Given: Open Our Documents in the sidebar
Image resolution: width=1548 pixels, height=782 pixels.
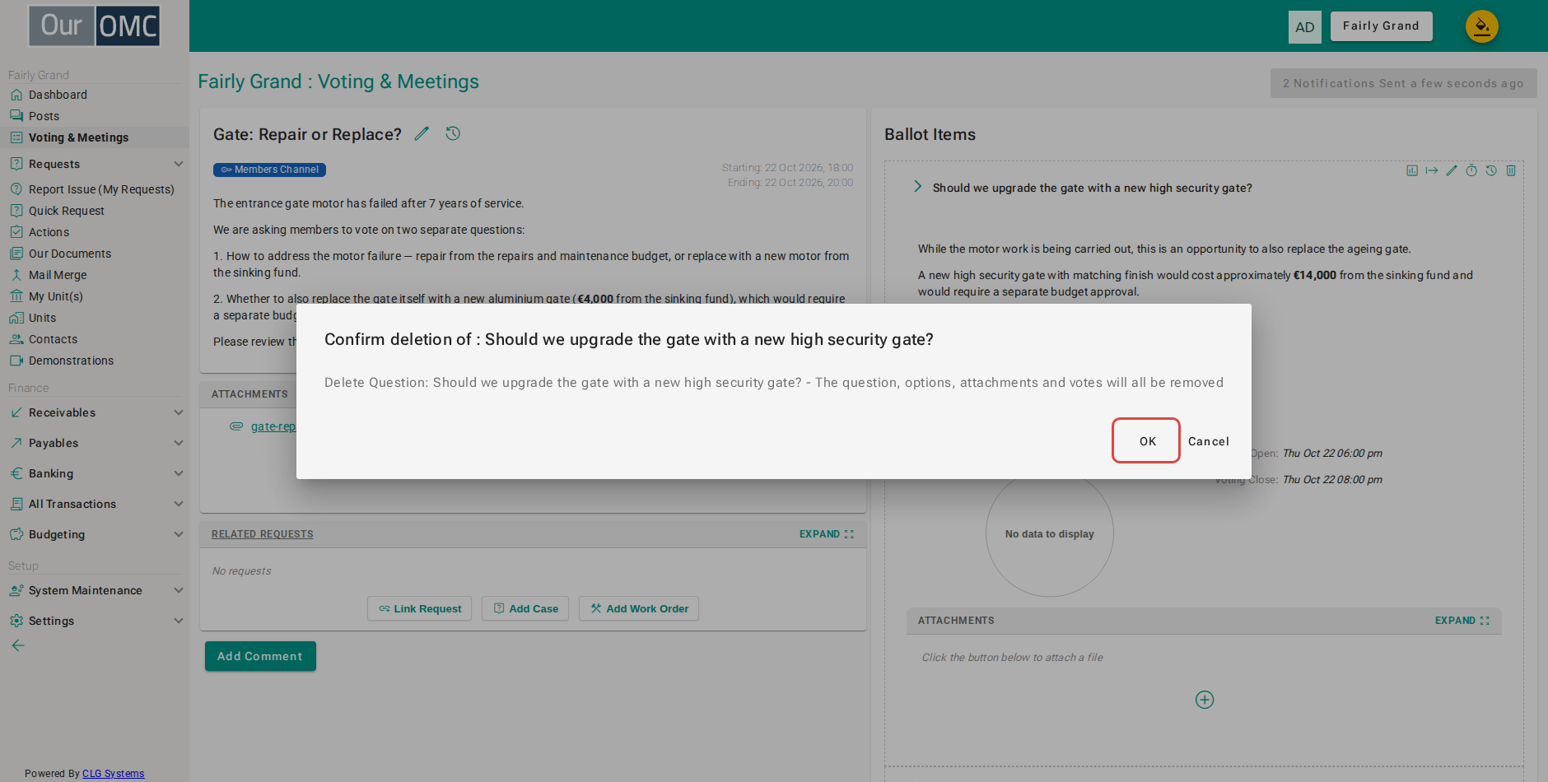Looking at the screenshot, I should 95,254.
